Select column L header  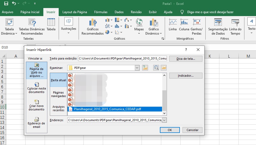229,56
